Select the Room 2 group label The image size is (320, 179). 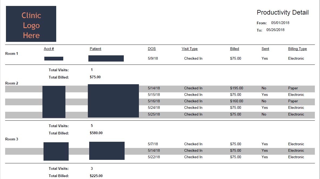(12, 83)
